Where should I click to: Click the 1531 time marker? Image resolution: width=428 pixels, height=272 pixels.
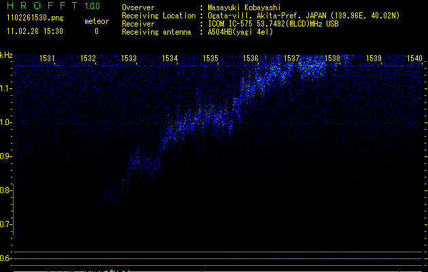47,58
